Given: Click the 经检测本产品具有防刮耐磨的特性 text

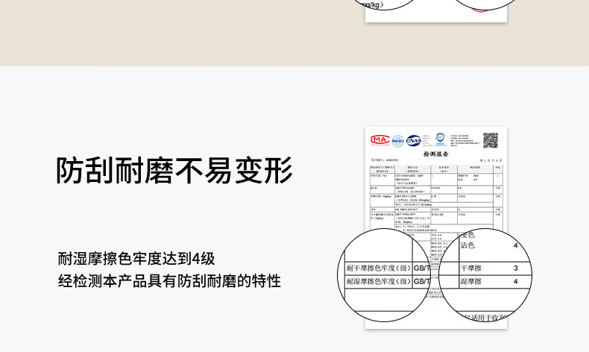Looking at the screenshot, I should pos(169,281).
